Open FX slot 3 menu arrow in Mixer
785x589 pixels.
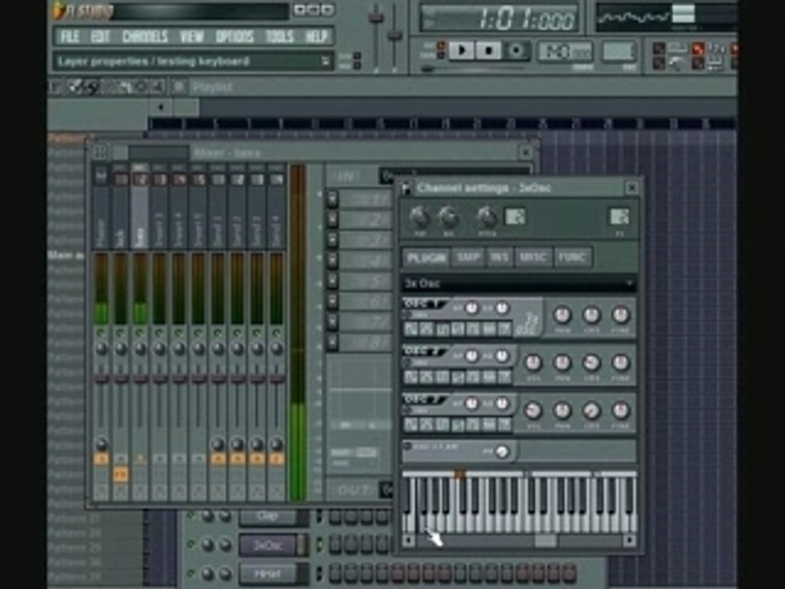click(x=333, y=241)
